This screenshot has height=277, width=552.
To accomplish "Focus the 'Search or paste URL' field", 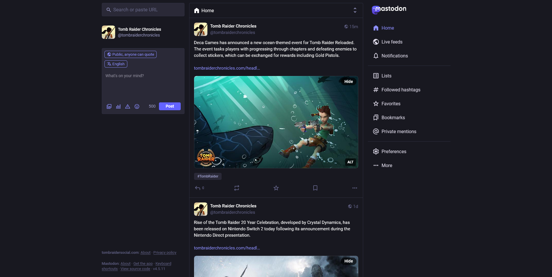I will (143, 10).
